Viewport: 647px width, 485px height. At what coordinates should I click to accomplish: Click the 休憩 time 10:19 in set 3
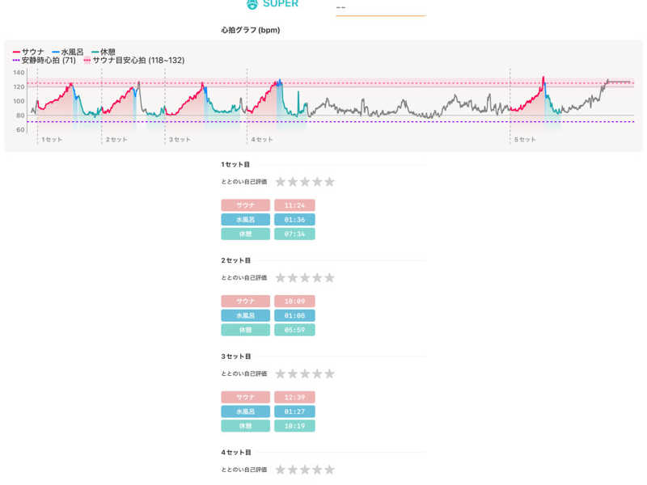tap(294, 425)
